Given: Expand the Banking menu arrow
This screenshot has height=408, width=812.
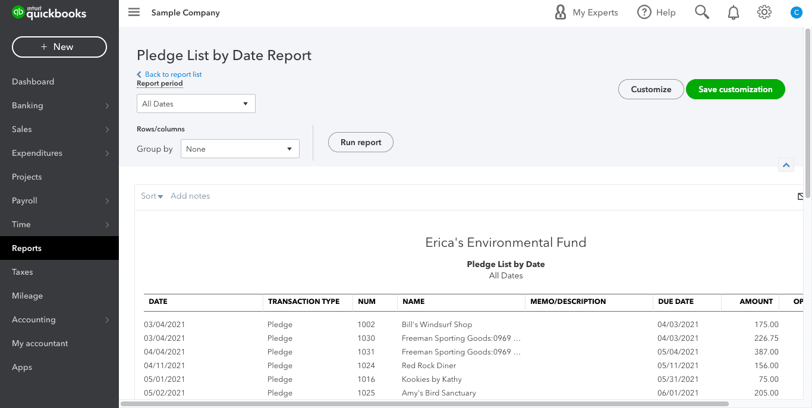Looking at the screenshot, I should pos(107,106).
